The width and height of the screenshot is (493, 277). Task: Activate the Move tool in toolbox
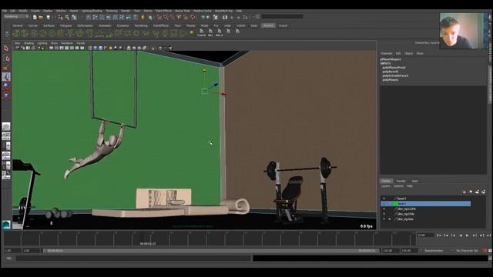[x=6, y=77]
